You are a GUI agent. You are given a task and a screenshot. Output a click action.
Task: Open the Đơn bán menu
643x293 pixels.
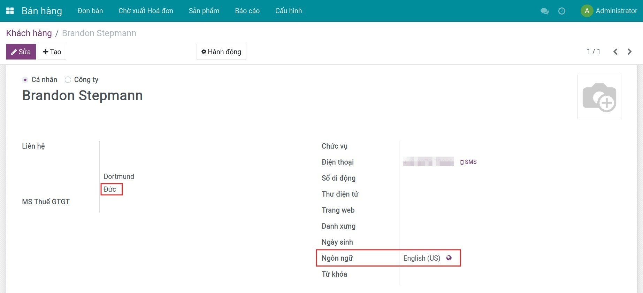click(90, 11)
